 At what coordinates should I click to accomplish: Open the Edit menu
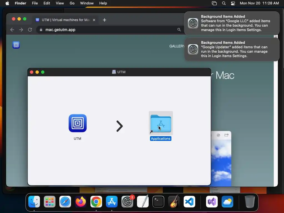[x=47, y=3]
